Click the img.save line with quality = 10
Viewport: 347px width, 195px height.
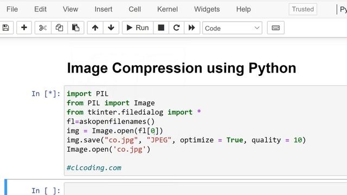pos(186,140)
